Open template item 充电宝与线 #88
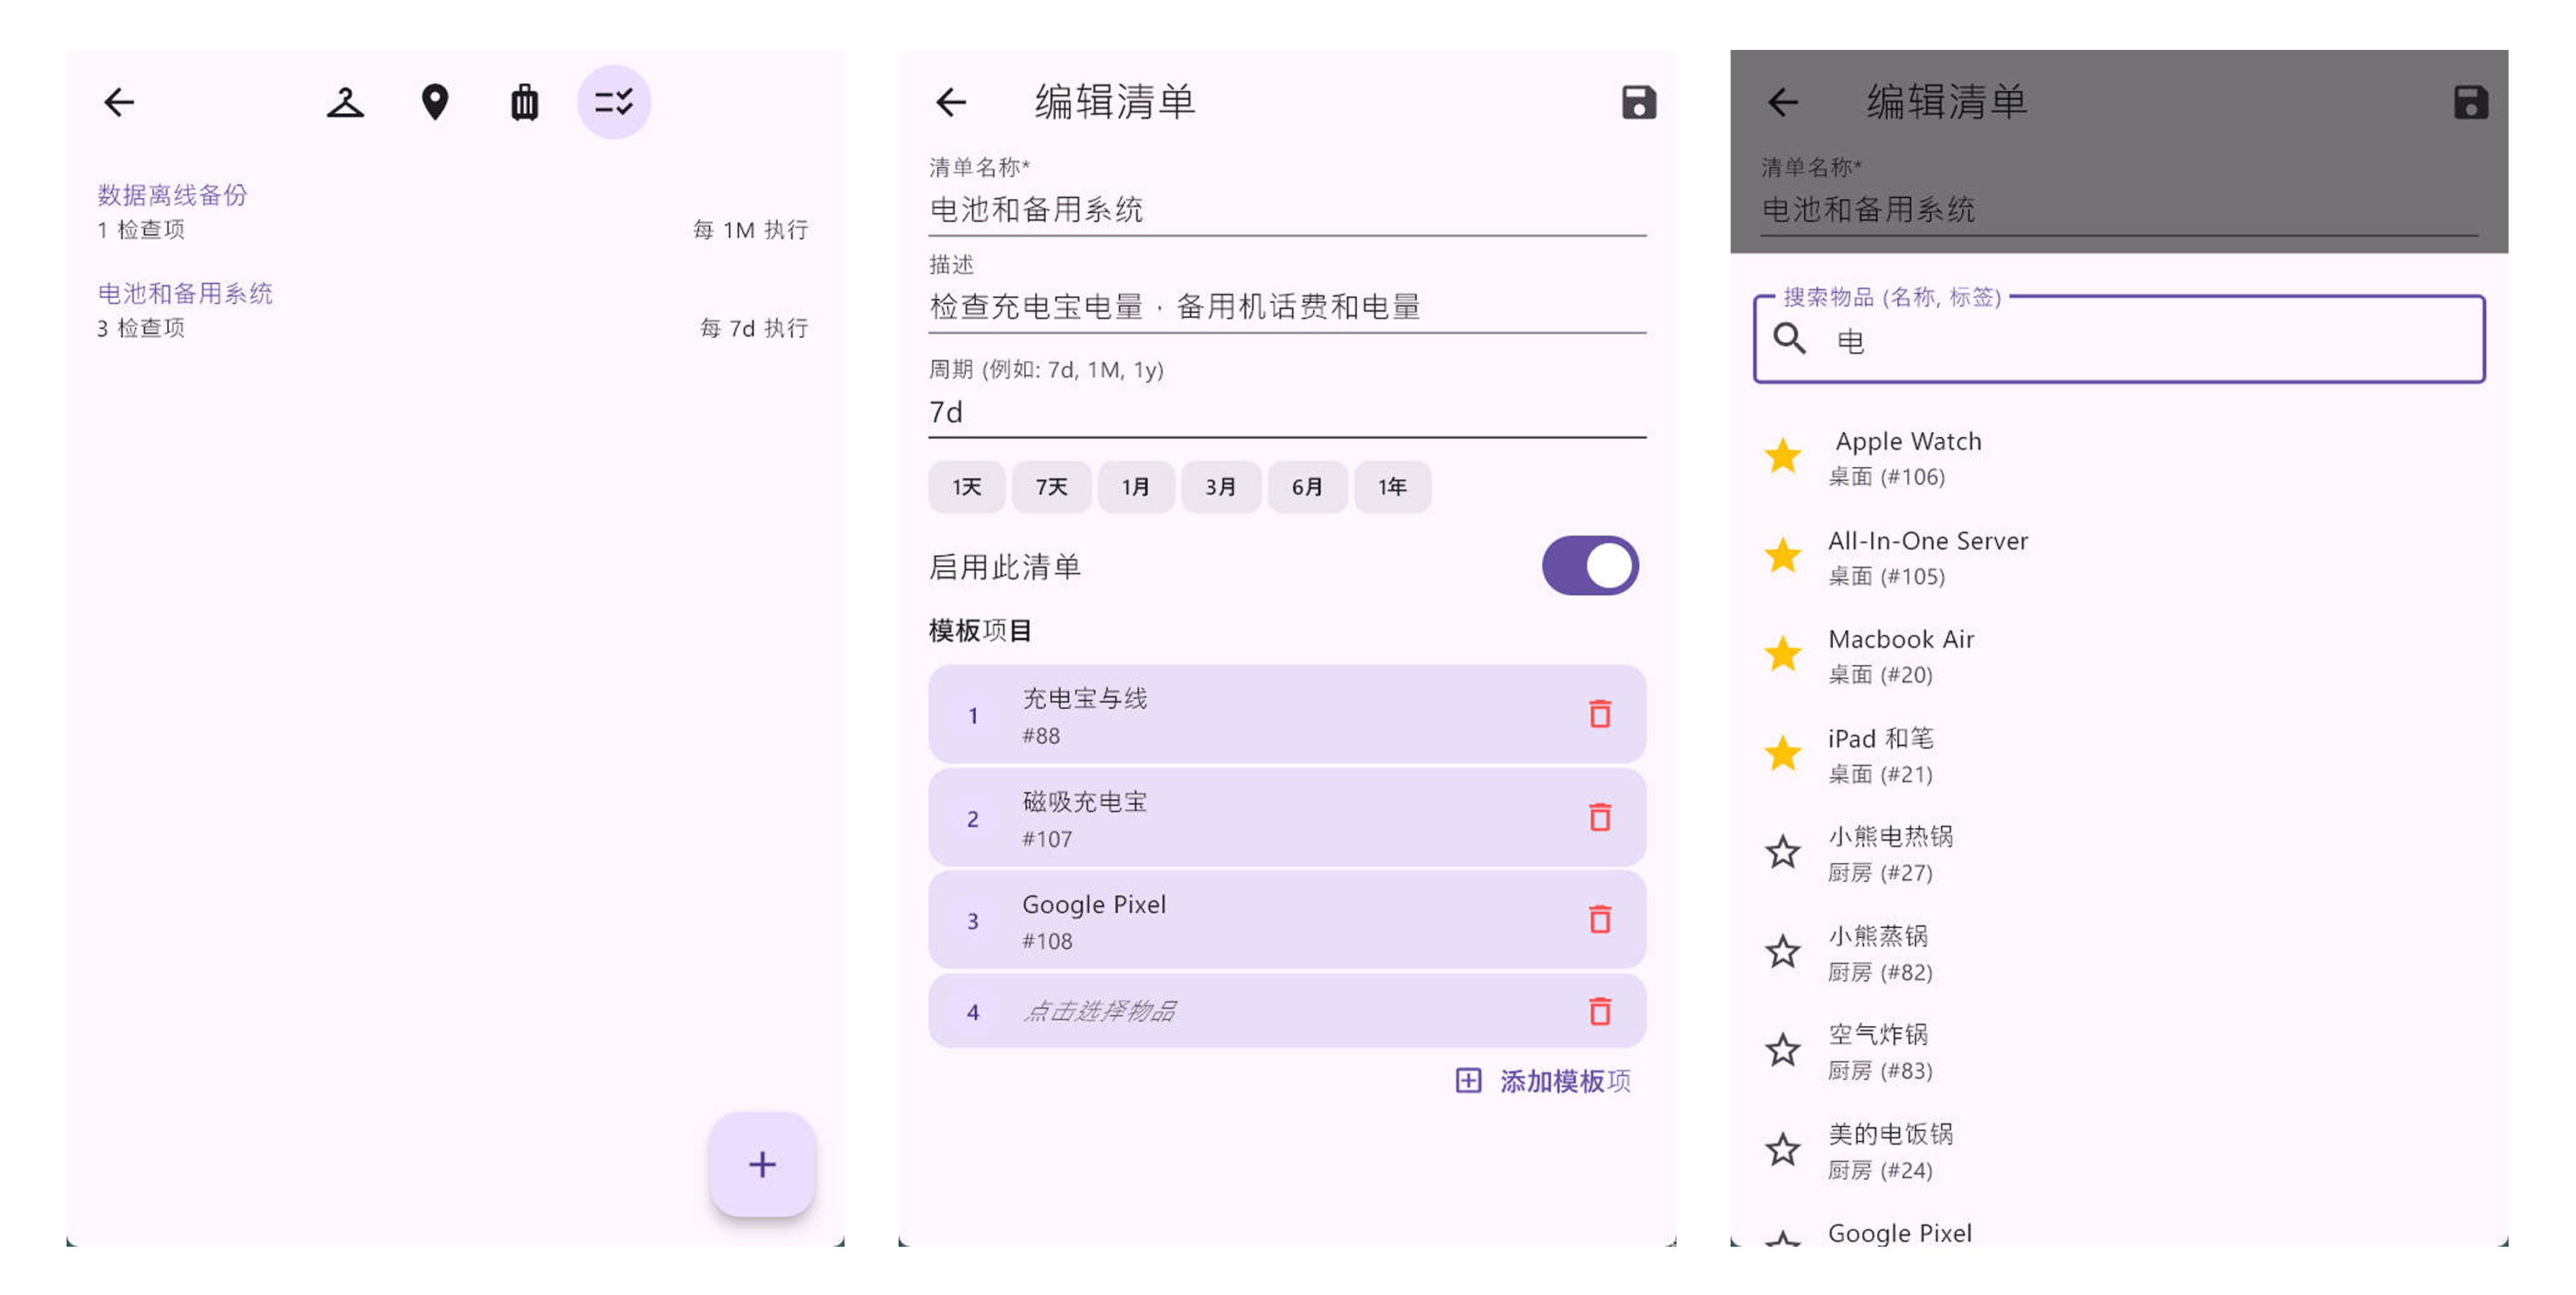2576x1295 pixels. 1287,715
